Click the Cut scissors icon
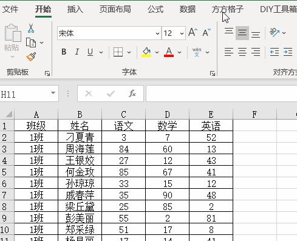Viewport: 297px width, 241px height. [31, 28]
